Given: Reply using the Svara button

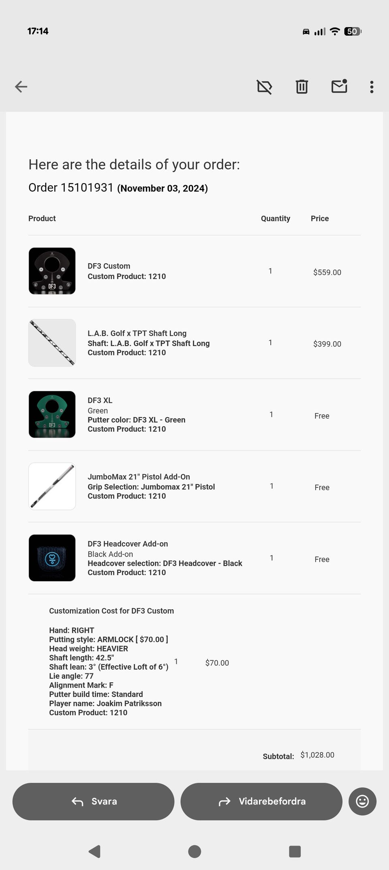Looking at the screenshot, I should coord(94,801).
